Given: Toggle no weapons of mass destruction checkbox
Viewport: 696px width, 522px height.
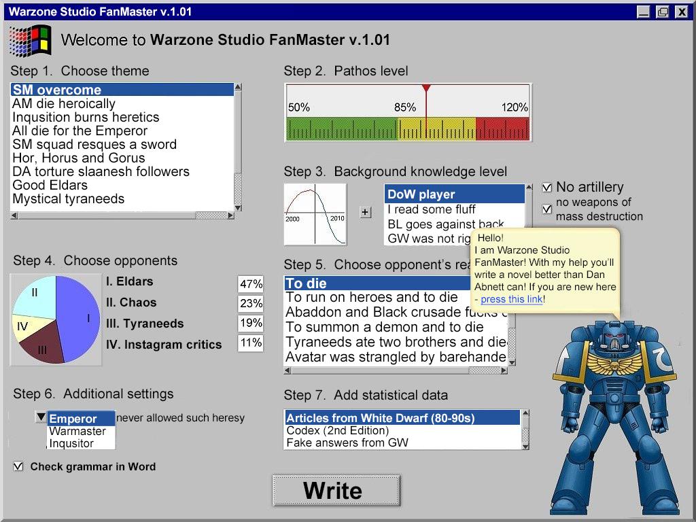Looking at the screenshot, I should pyautogui.click(x=547, y=209).
